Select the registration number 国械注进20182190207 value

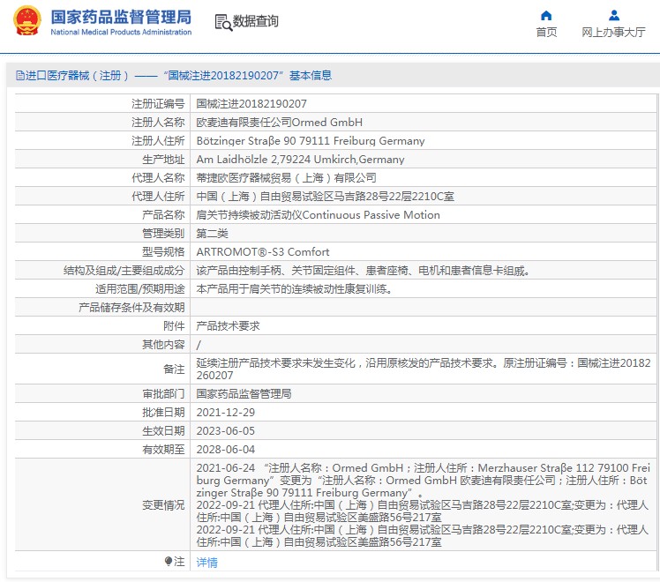coord(251,104)
